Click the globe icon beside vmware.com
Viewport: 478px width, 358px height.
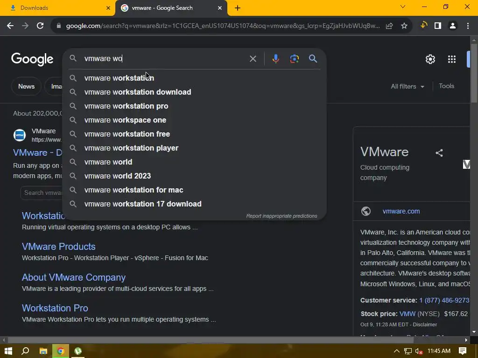point(366,211)
